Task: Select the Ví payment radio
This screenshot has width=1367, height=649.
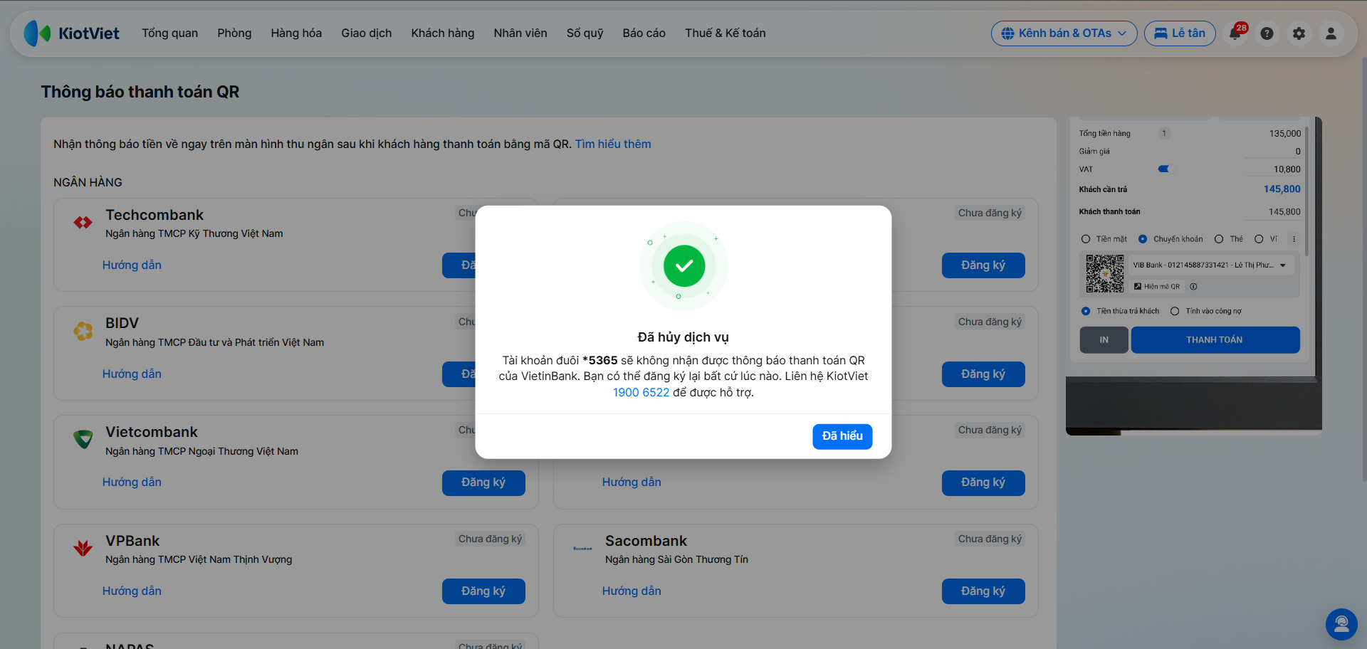Action: (x=1259, y=239)
